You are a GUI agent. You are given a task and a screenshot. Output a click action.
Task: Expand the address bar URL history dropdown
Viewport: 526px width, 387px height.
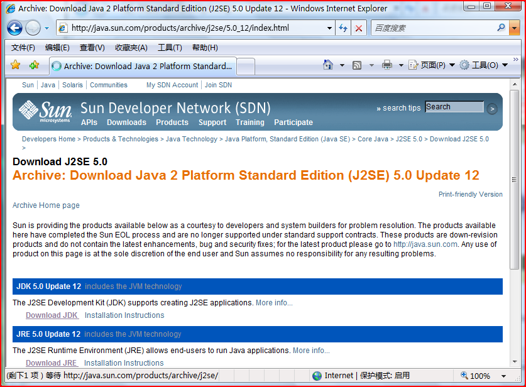pyautogui.click(x=329, y=28)
